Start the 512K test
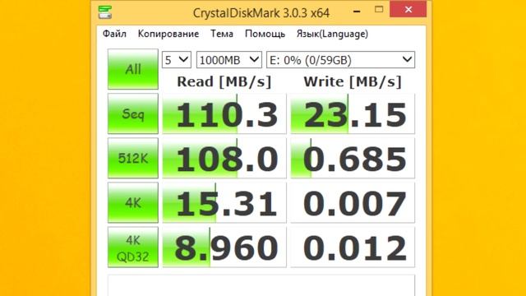The width and height of the screenshot is (526, 296). (x=133, y=158)
